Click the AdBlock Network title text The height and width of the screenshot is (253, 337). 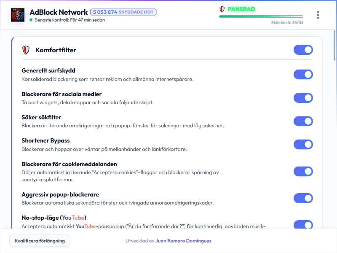pos(59,12)
